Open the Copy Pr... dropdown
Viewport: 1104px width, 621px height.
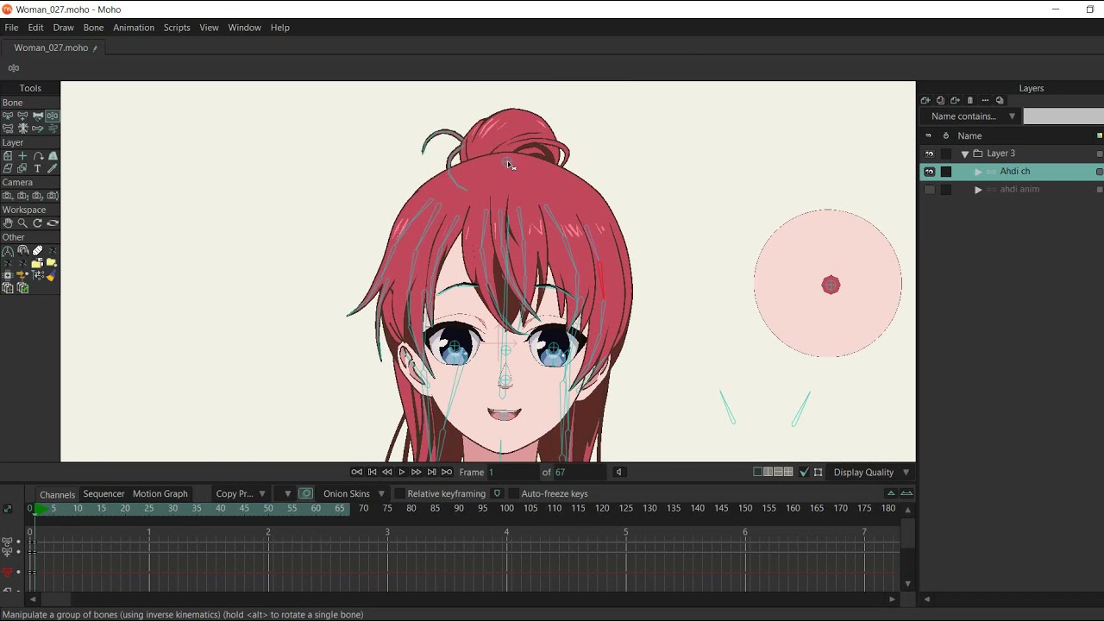[241, 493]
